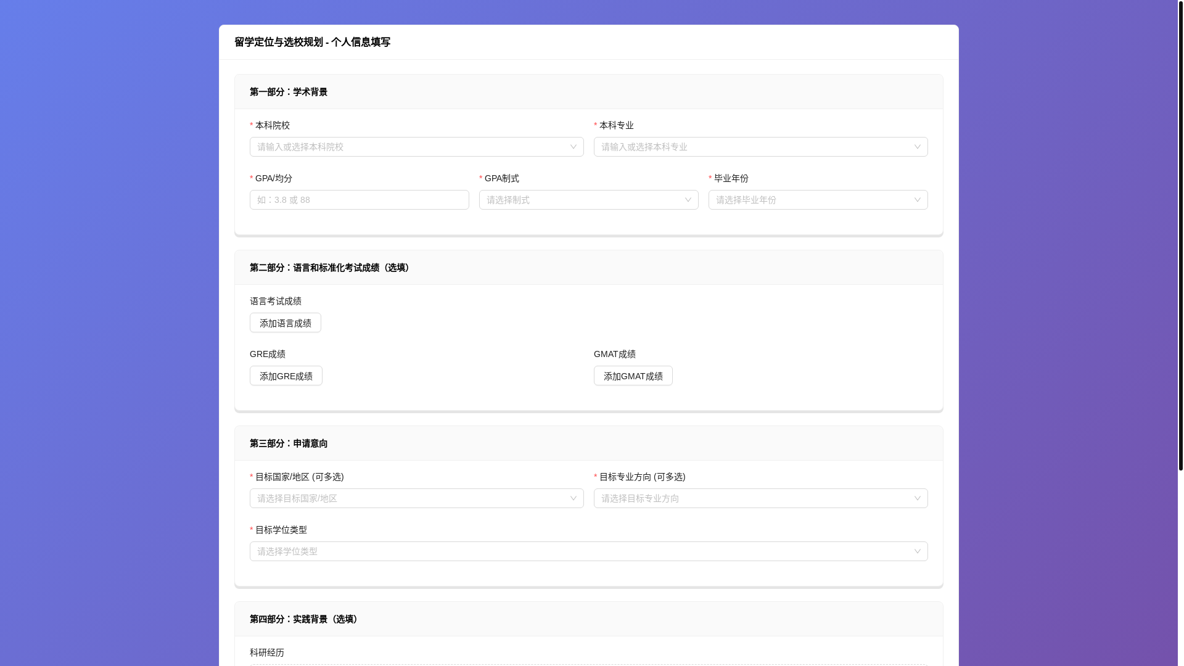Click the 目标学位类型 field label
This screenshot has height=666, width=1184.
click(281, 530)
